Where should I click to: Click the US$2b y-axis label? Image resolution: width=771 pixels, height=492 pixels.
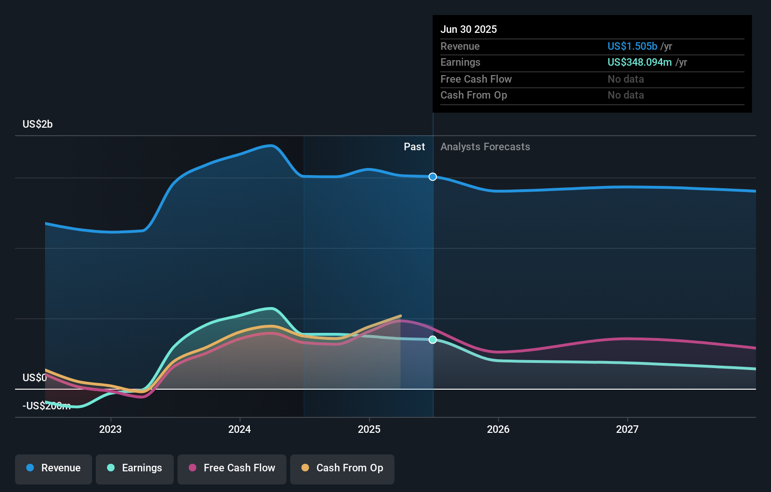coord(38,124)
